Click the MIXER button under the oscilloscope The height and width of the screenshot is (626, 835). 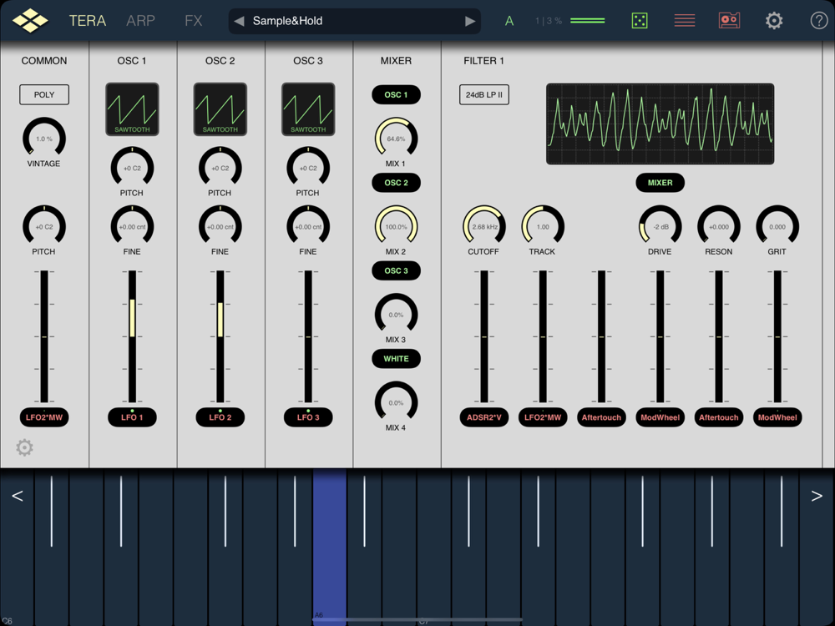pos(660,183)
